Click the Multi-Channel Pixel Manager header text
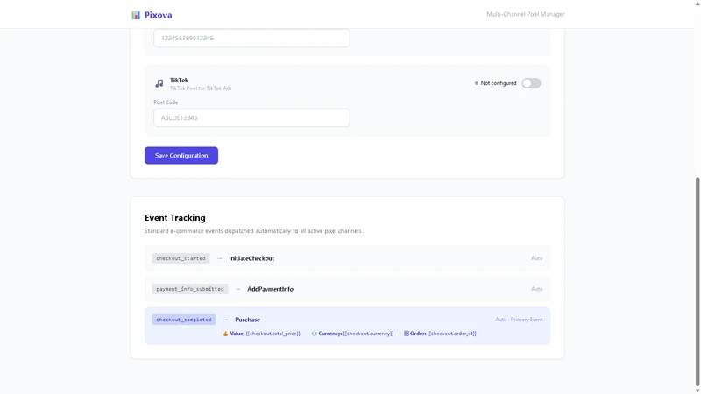701x394 pixels. [525, 14]
